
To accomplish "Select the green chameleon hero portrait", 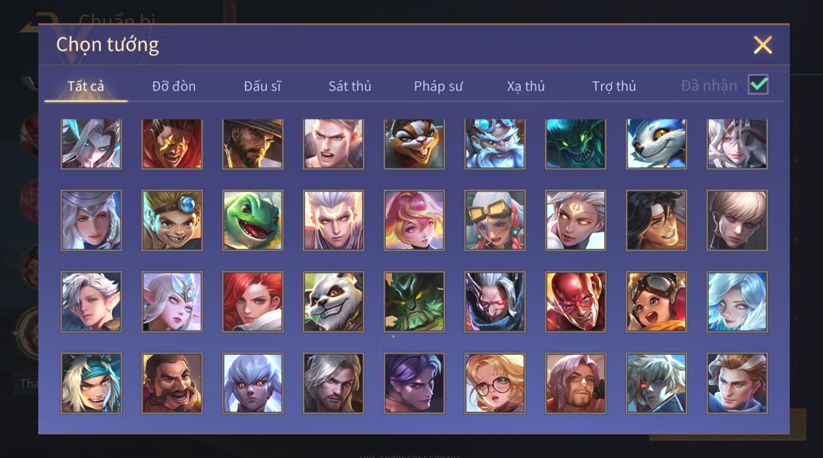I will (x=253, y=221).
